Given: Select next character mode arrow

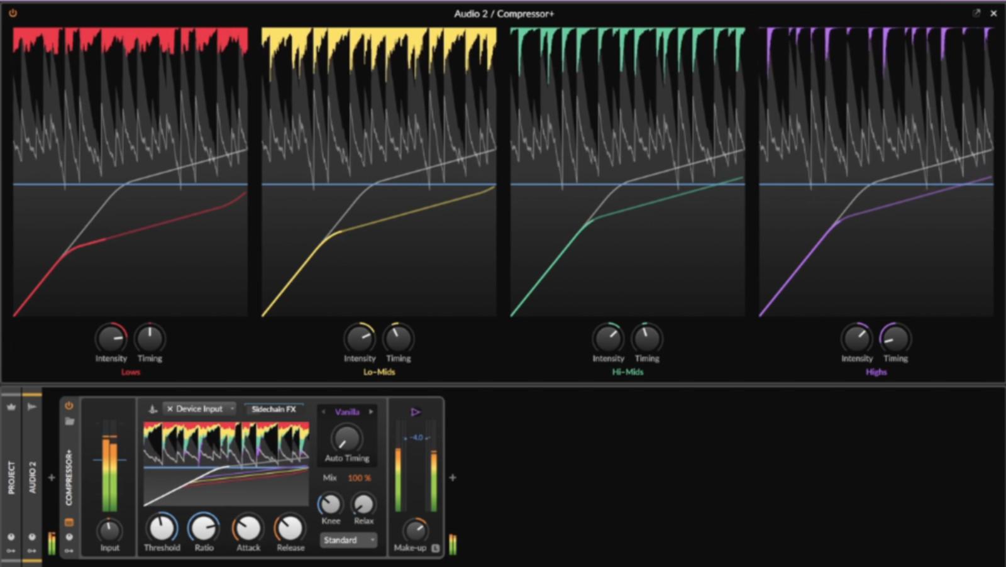Looking at the screenshot, I should point(371,412).
